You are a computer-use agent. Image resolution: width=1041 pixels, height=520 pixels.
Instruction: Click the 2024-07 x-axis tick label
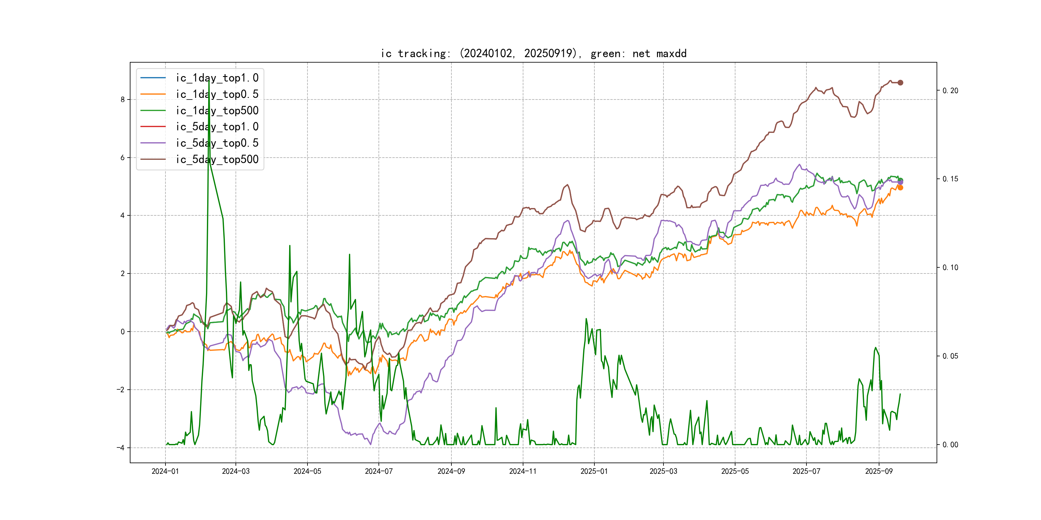[x=379, y=471]
